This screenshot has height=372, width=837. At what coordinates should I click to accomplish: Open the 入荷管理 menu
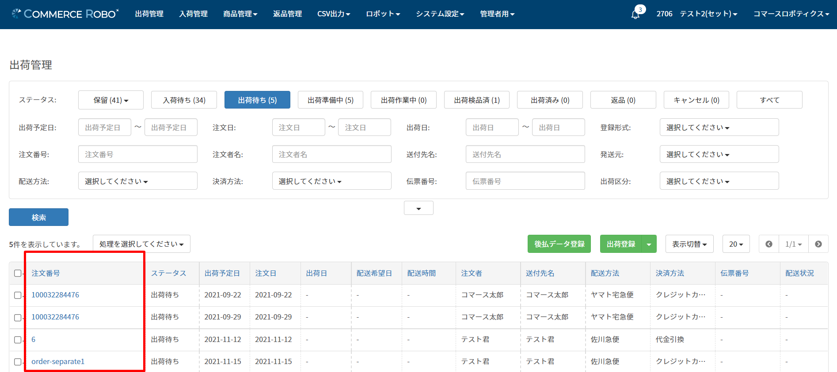click(x=193, y=14)
